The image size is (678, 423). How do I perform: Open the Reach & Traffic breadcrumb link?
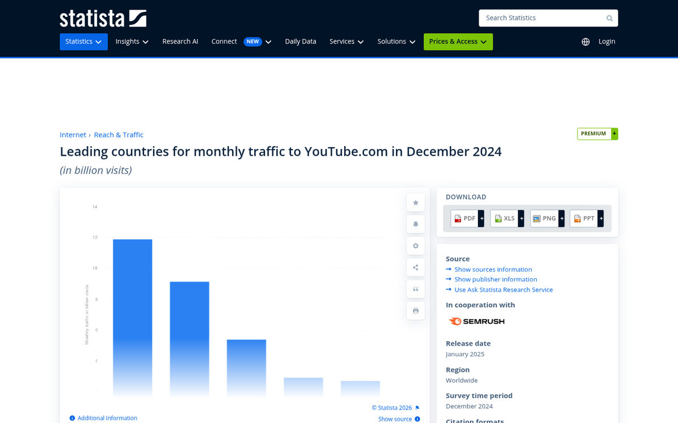(119, 135)
